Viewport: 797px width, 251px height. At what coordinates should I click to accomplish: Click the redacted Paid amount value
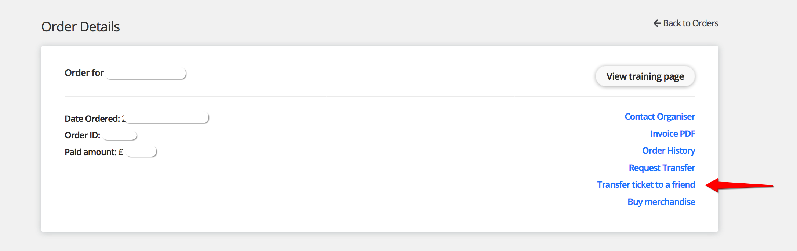[x=141, y=151]
